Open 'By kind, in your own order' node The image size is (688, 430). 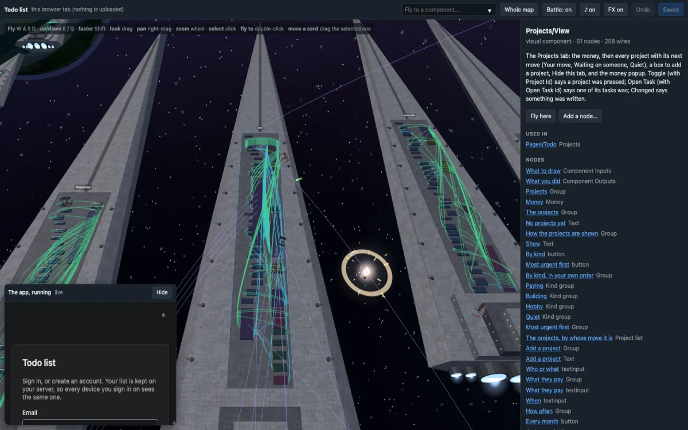coord(560,275)
